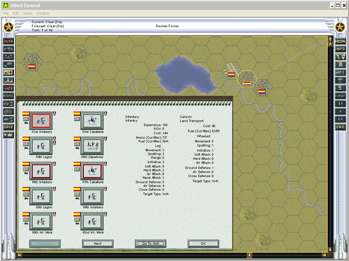The height and width of the screenshot is (261, 349).
Task: Select the 92nd Inf. Mora unit portrait
Action: [92, 221]
